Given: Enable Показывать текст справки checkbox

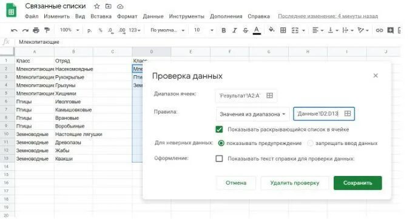Looking at the screenshot, I should pos(219,158).
